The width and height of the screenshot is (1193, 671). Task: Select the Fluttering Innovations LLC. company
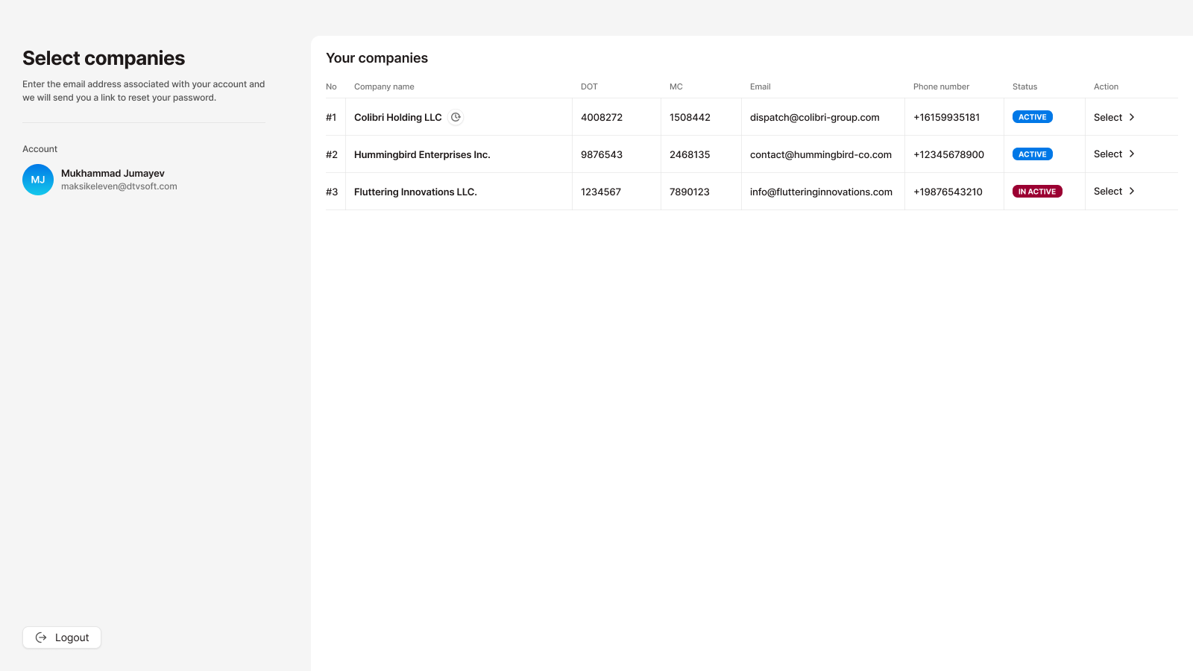click(1114, 192)
